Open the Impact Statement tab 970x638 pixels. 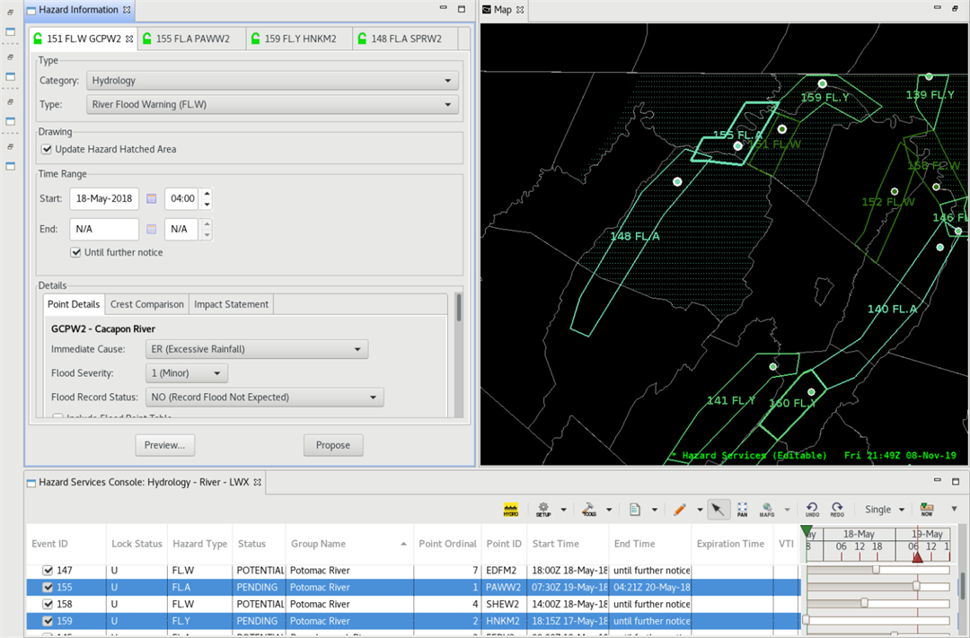point(231,304)
